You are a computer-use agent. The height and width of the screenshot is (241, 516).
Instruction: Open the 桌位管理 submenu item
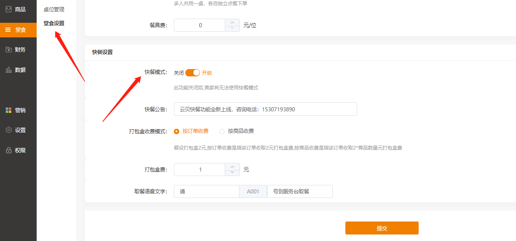pyautogui.click(x=54, y=9)
